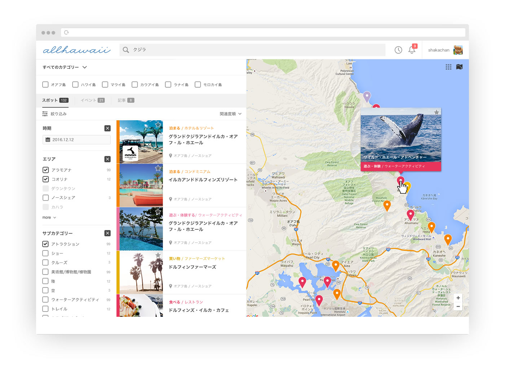The image size is (505, 378).
Task: Check the 美術館/博物館/植物園 subcategory
Action: [45, 272]
